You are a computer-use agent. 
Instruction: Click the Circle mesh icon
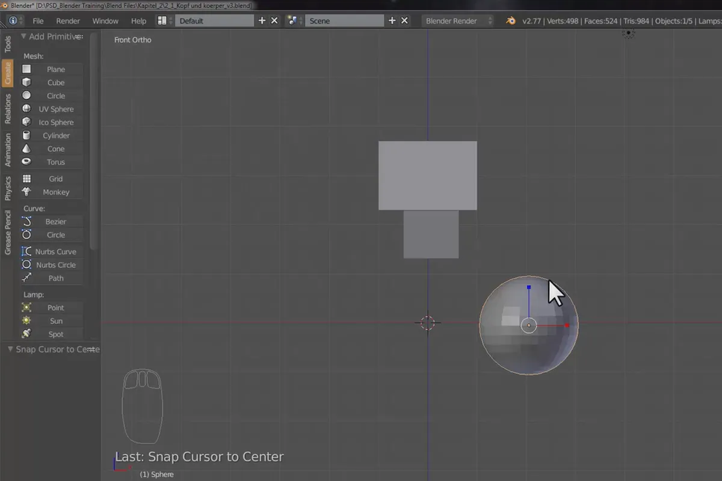(x=26, y=96)
